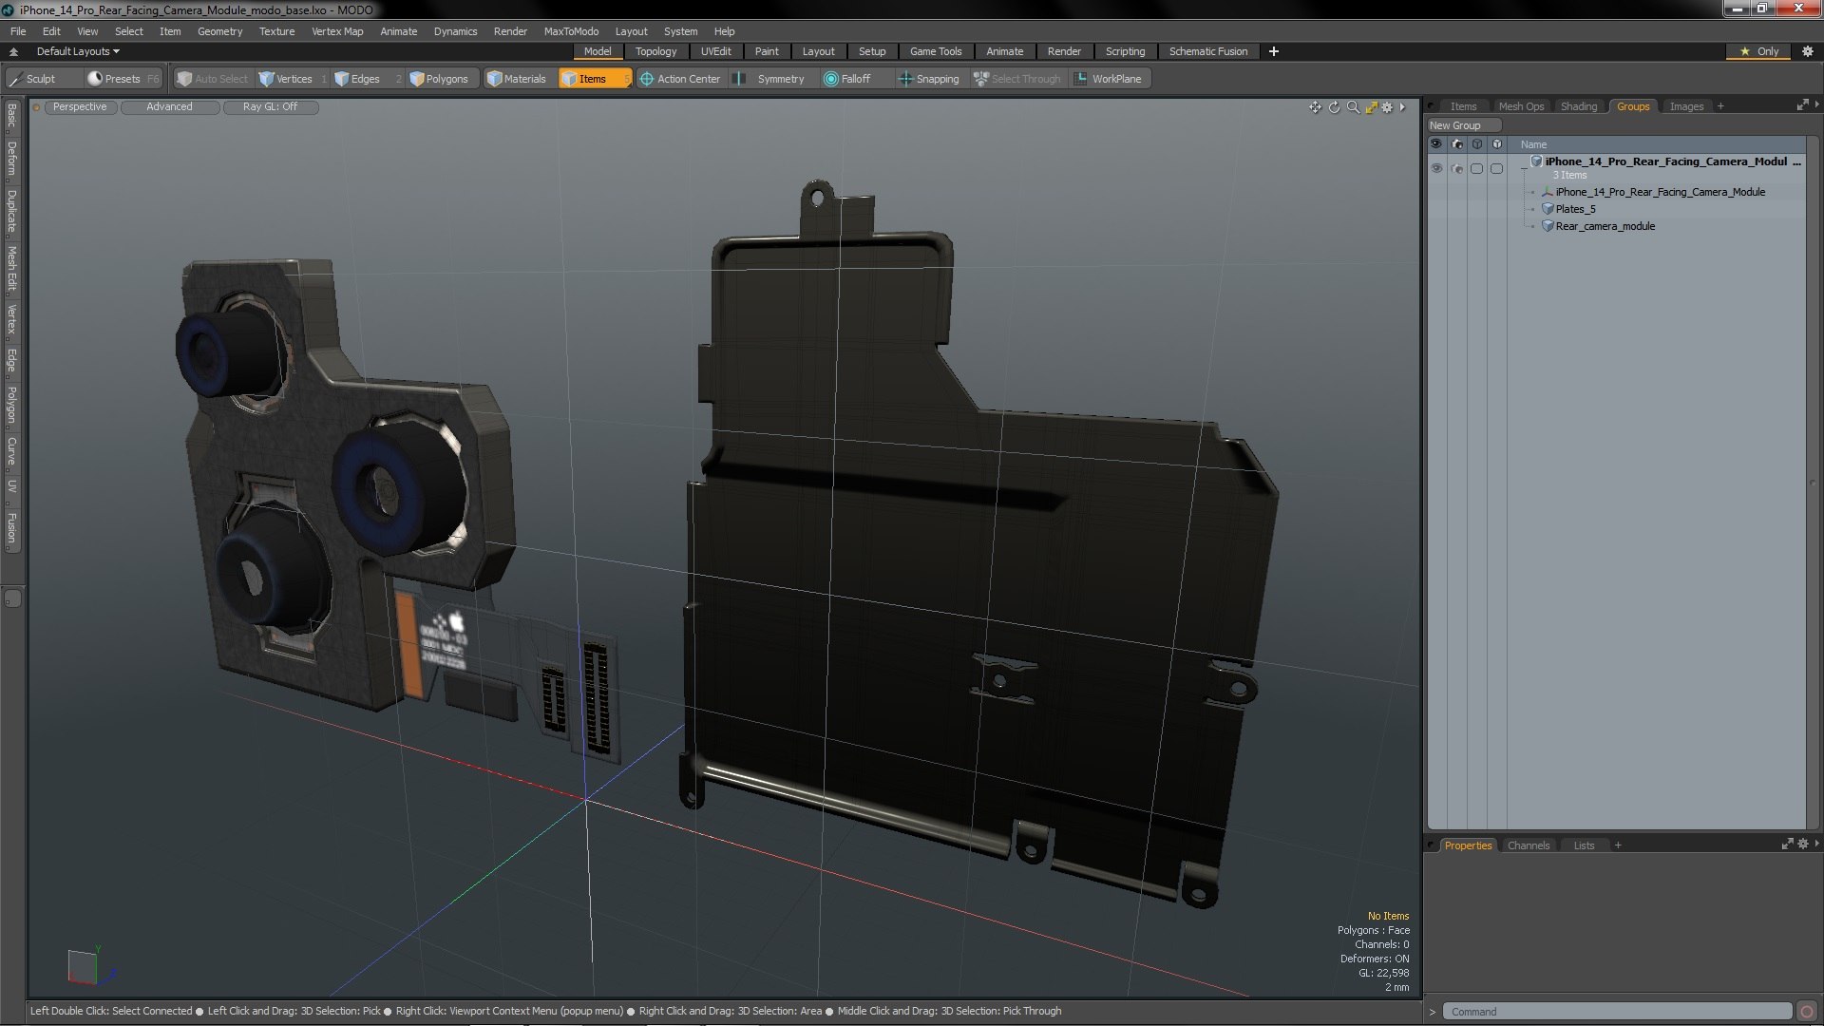Screen dimensions: 1824x1026
Task: Toggle visibility eye of the iPhone group
Action: coord(1436,168)
